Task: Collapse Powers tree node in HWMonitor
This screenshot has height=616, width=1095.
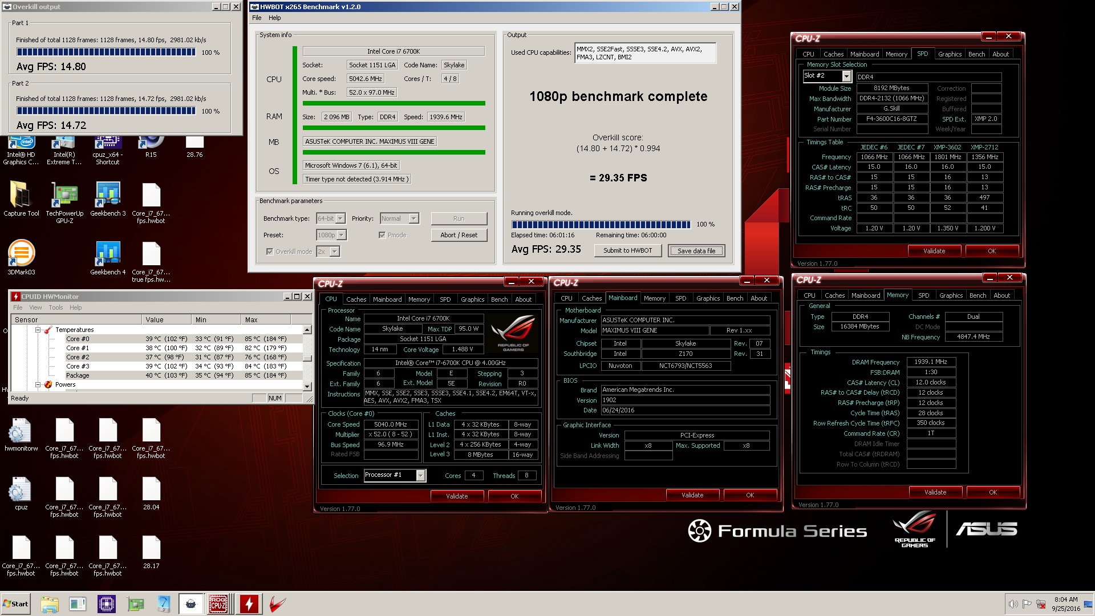Action: tap(38, 384)
